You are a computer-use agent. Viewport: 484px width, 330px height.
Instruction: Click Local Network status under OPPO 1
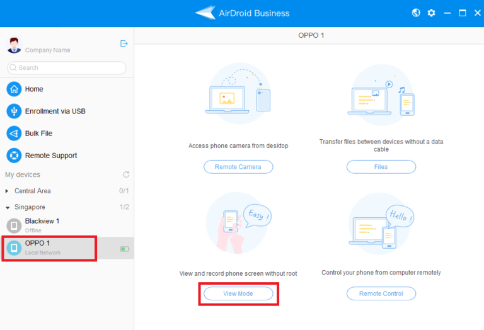click(x=43, y=253)
